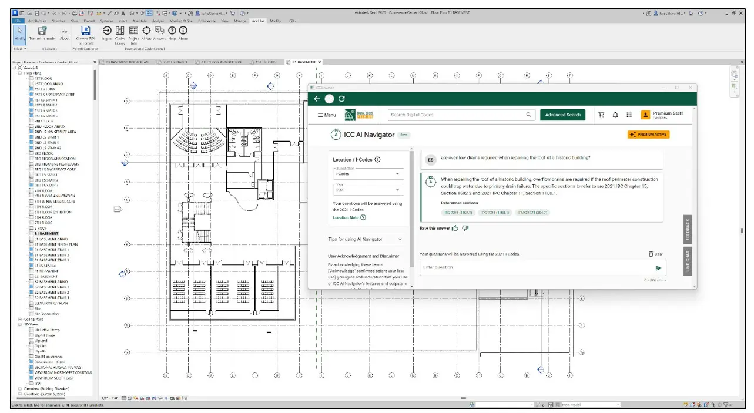The width and height of the screenshot is (754, 413).
Task: Open the FEEDBACK side tab
Action: click(x=688, y=230)
